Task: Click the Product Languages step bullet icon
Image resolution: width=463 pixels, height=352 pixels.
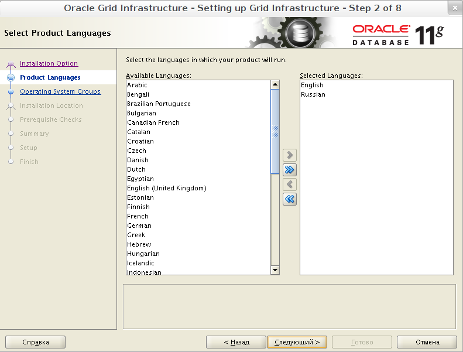Action: pos(11,77)
